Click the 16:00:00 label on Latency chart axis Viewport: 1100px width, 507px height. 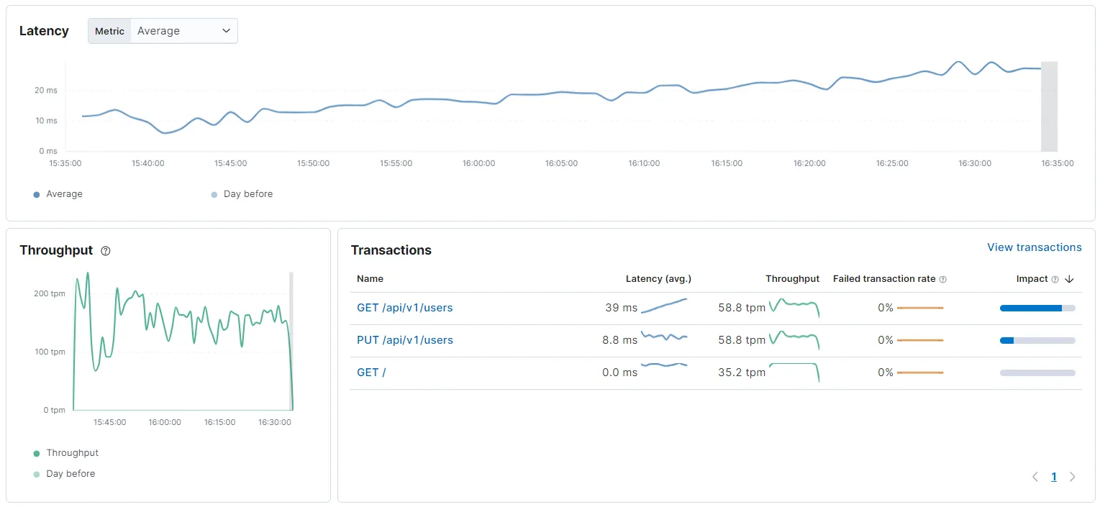click(x=478, y=163)
